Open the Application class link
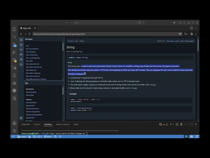 tap(30, 118)
